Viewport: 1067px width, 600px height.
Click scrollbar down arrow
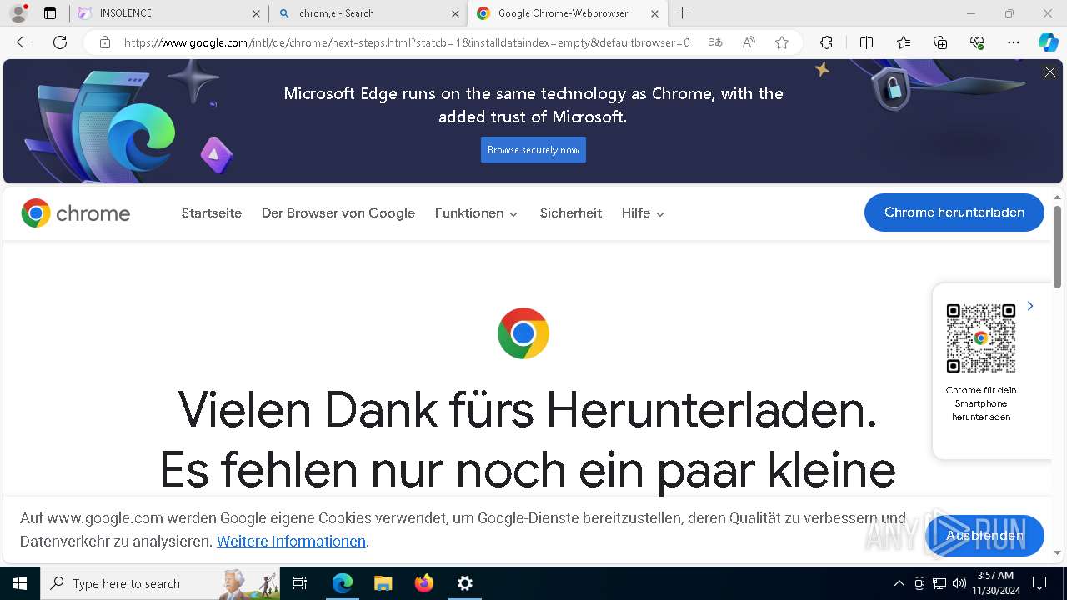click(x=1058, y=552)
